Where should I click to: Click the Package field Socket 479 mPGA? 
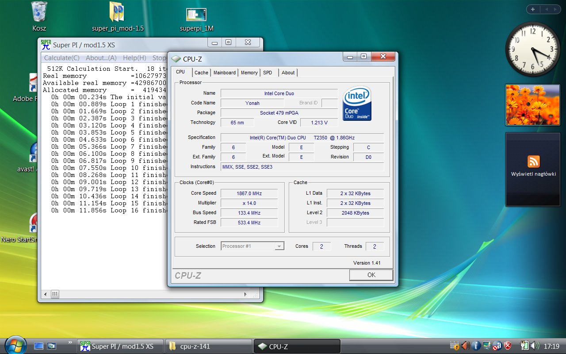[279, 113]
